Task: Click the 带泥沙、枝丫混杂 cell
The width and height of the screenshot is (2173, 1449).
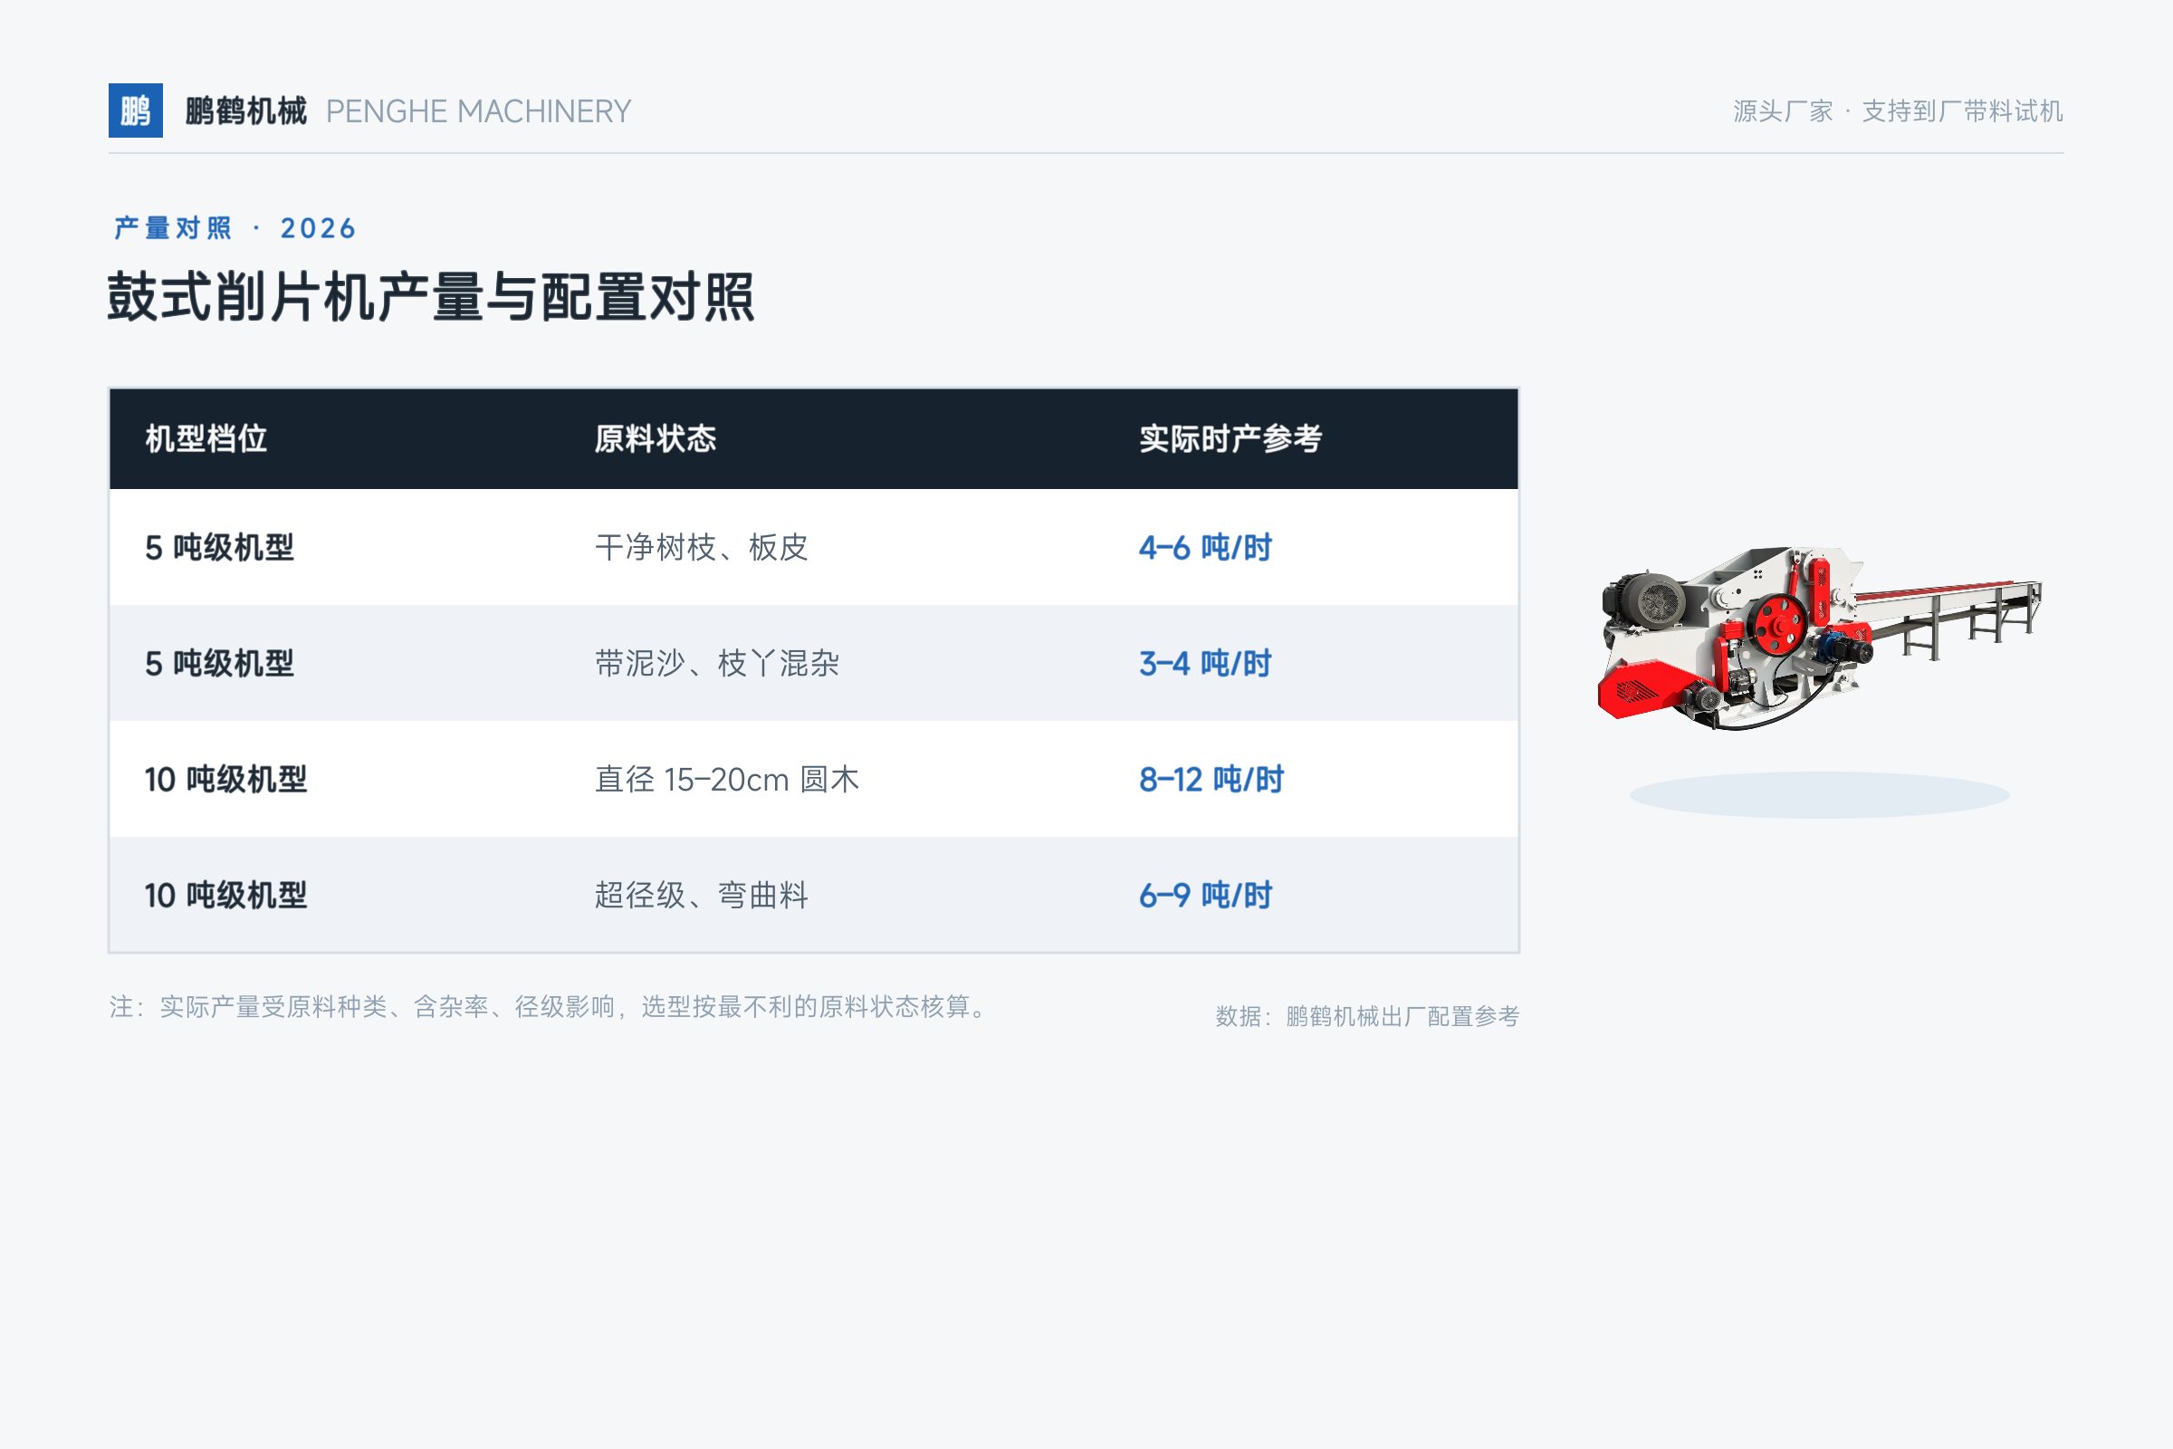Action: coord(717,664)
